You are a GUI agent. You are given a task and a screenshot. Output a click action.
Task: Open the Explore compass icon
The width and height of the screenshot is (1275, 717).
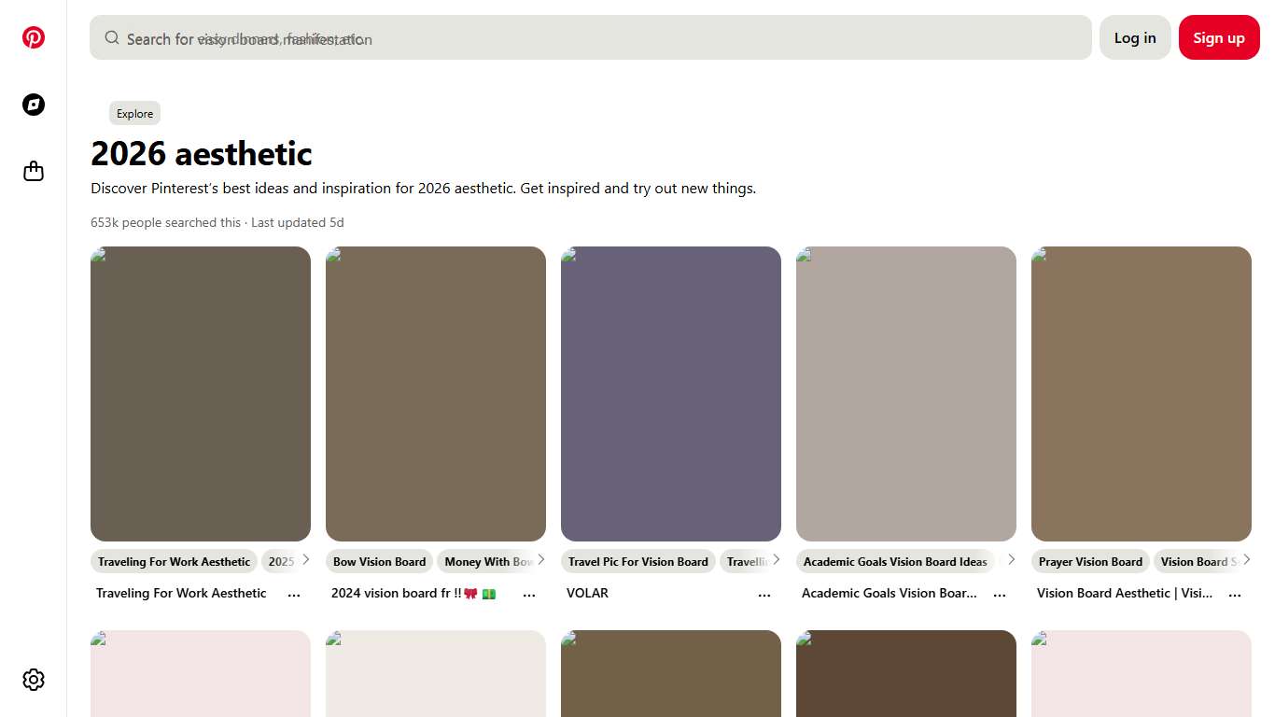(x=34, y=105)
